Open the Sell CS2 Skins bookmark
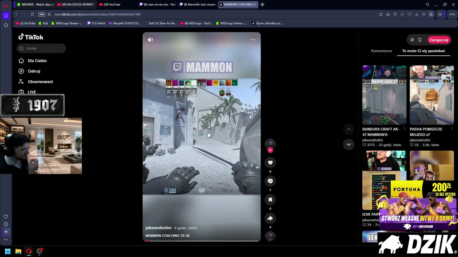The image size is (458, 257). [160, 23]
